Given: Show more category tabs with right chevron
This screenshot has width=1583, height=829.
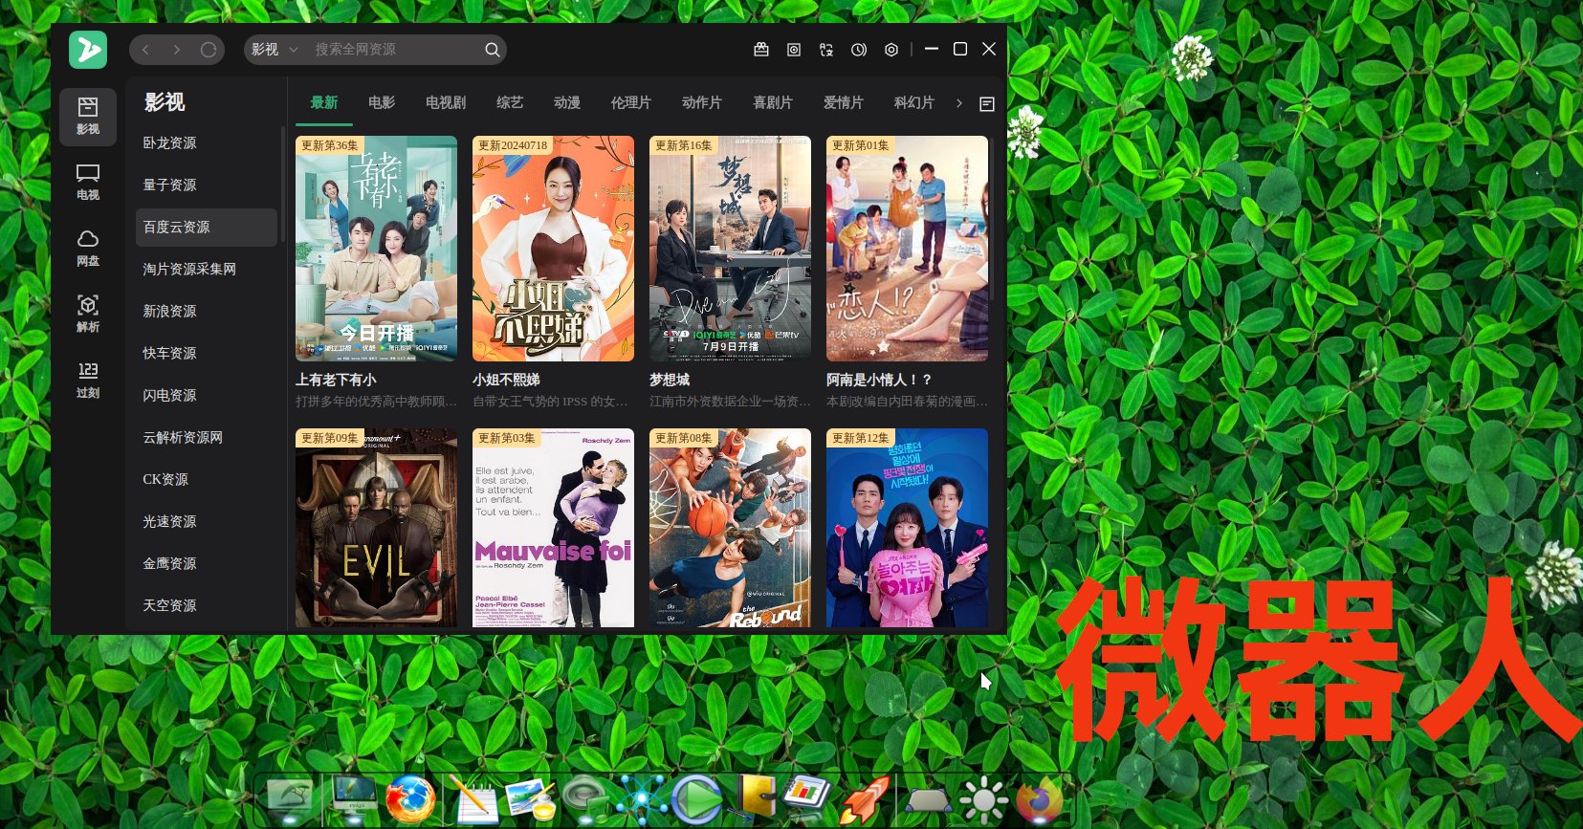Looking at the screenshot, I should point(959,103).
